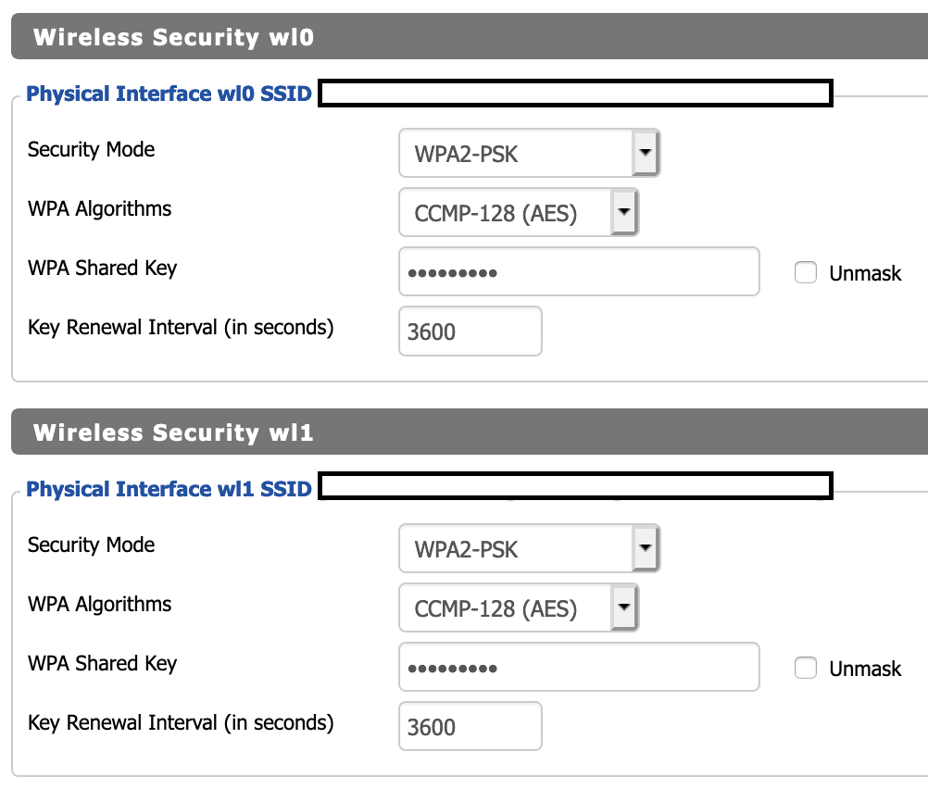Open the wl0 WPA Algorithms dropdown
Viewport: 928px width, 789px height.
519,212
